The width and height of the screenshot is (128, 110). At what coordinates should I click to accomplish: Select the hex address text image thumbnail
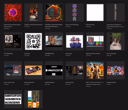click(x=13, y=99)
